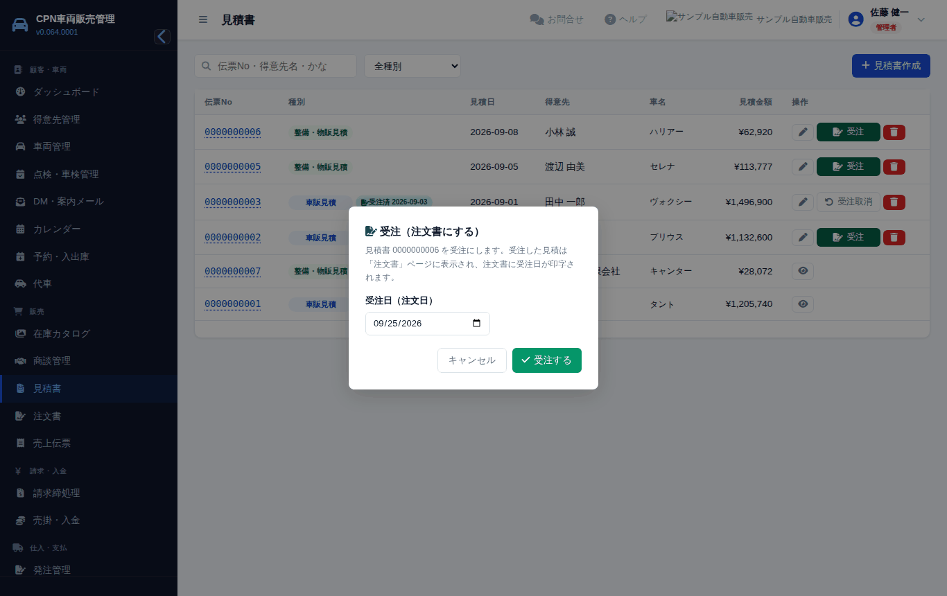Click the user avatar icon

(855, 19)
